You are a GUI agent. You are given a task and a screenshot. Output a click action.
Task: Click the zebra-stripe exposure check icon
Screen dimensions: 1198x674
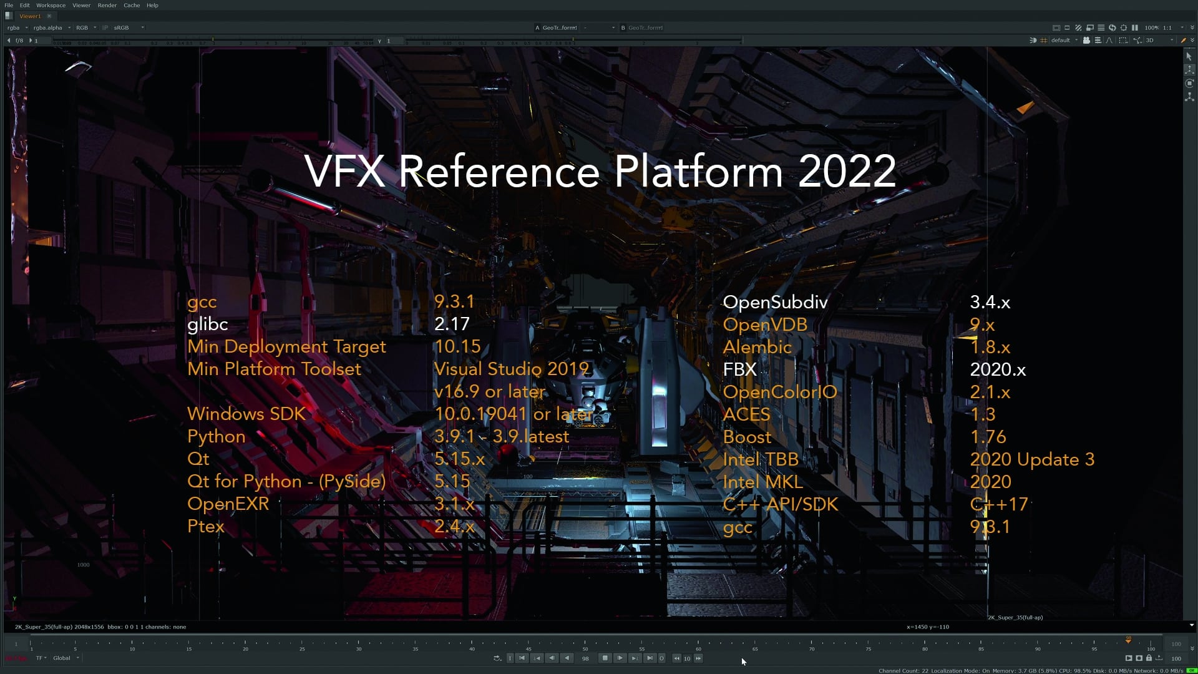point(1079,27)
